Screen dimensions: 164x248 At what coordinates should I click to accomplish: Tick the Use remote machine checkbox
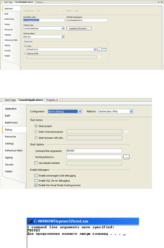(x=36, y=163)
